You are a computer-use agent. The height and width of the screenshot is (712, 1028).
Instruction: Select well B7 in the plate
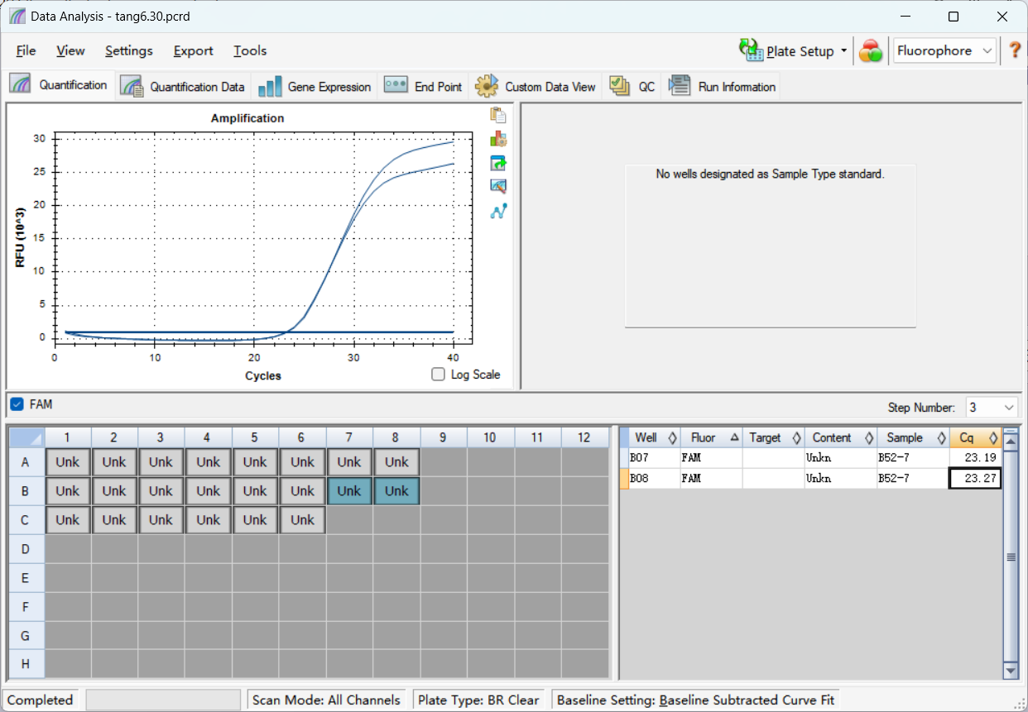click(349, 491)
